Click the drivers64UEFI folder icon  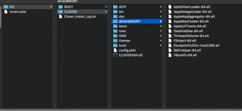point(115,21)
